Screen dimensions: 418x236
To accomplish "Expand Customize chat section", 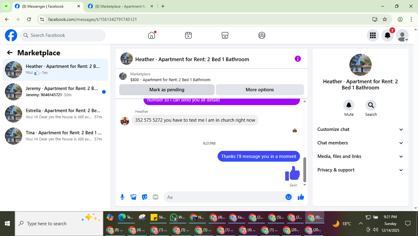I will click(x=360, y=129).
